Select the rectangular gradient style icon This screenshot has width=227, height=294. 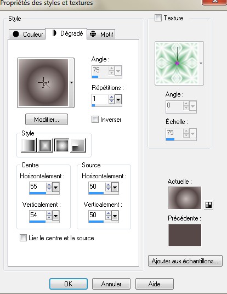click(45, 145)
